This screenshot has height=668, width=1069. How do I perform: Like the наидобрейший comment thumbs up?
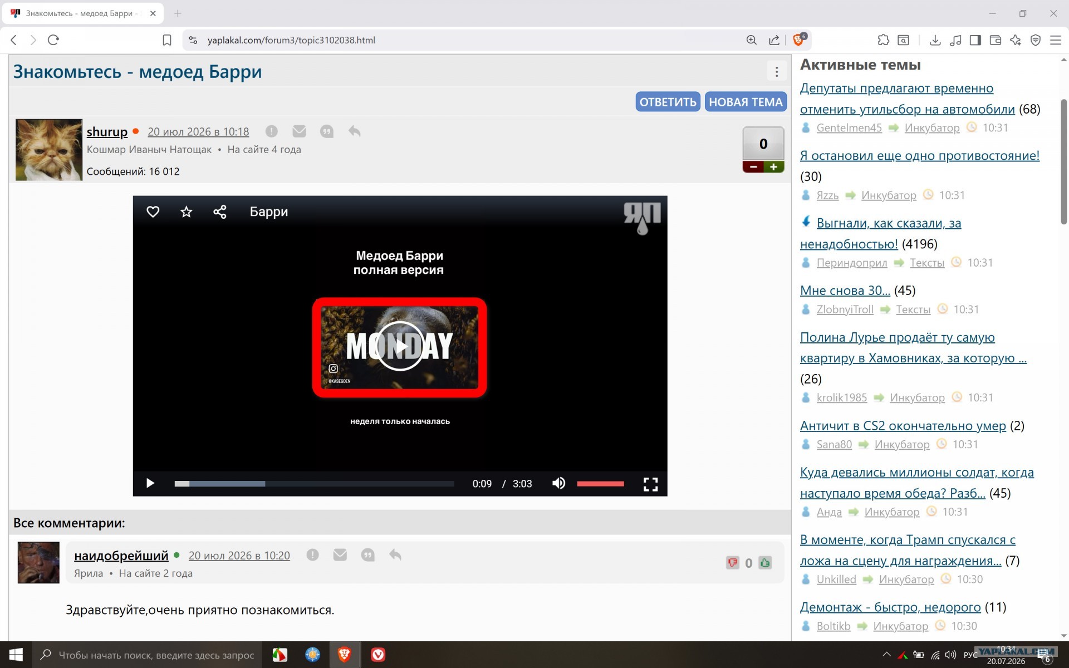(766, 563)
